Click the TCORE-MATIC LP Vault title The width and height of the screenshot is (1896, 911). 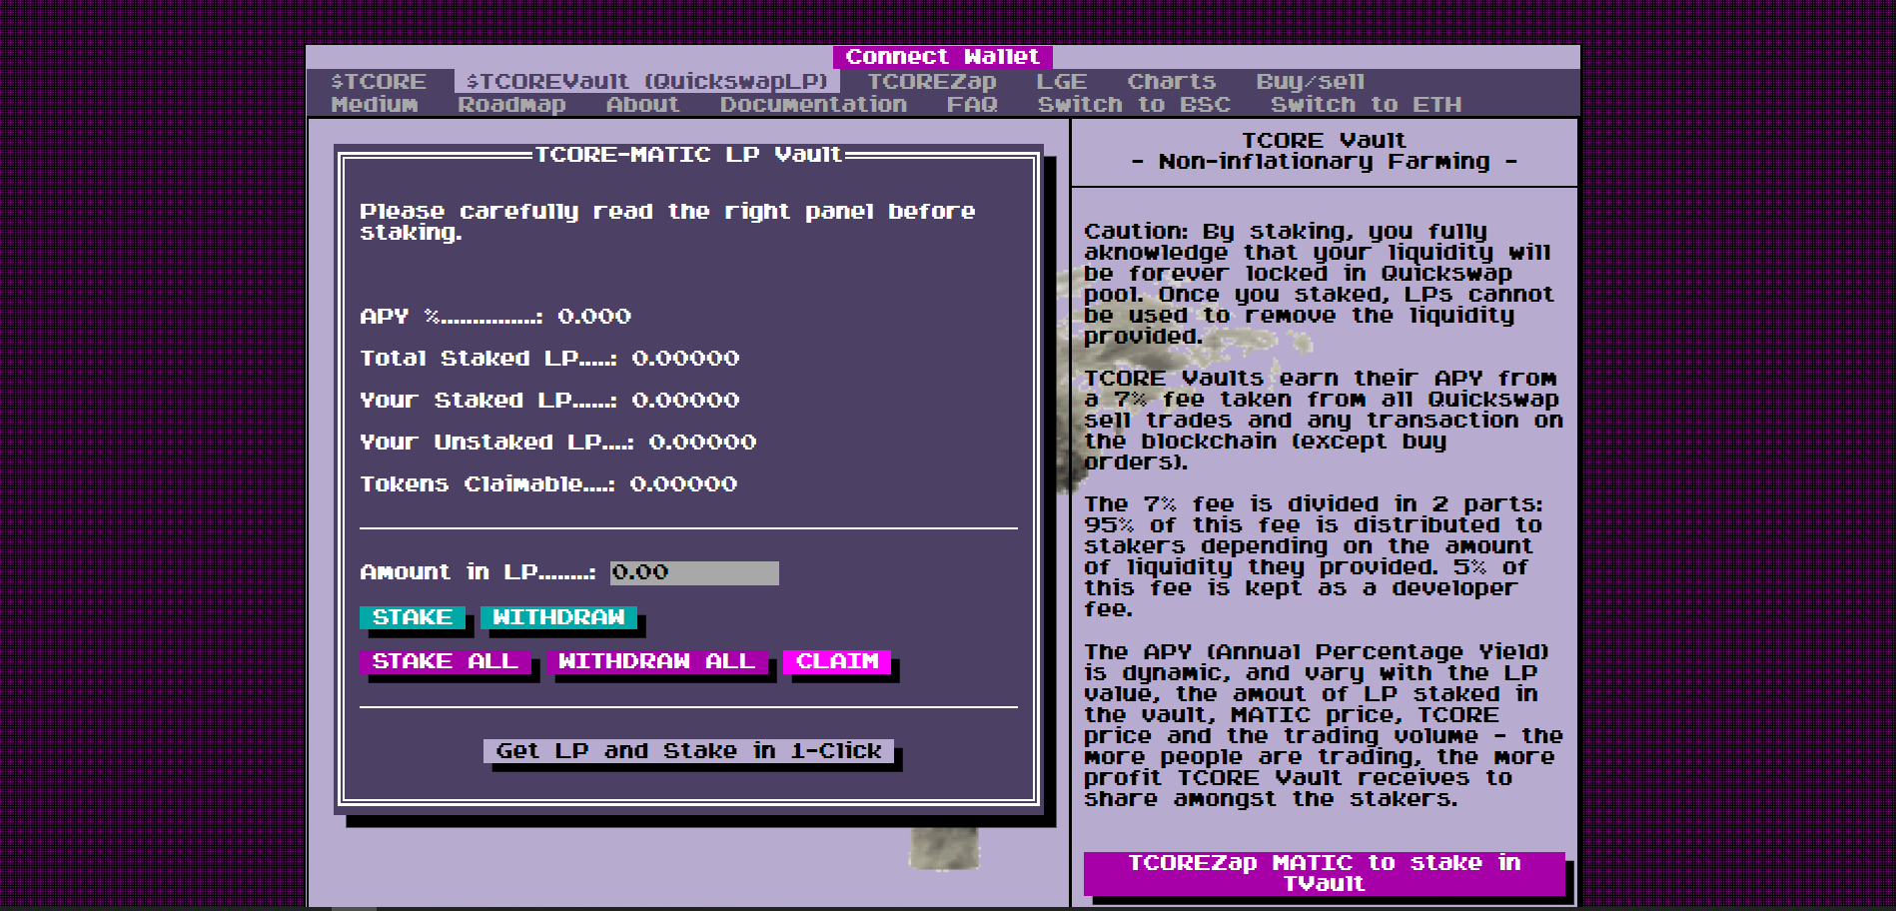689,155
